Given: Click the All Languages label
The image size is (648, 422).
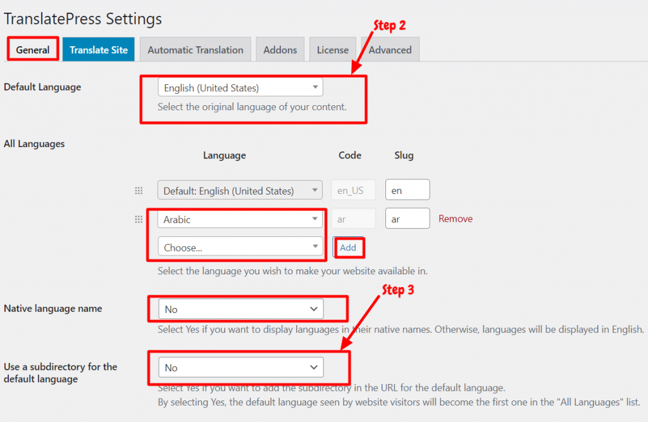Looking at the screenshot, I should tap(34, 144).
